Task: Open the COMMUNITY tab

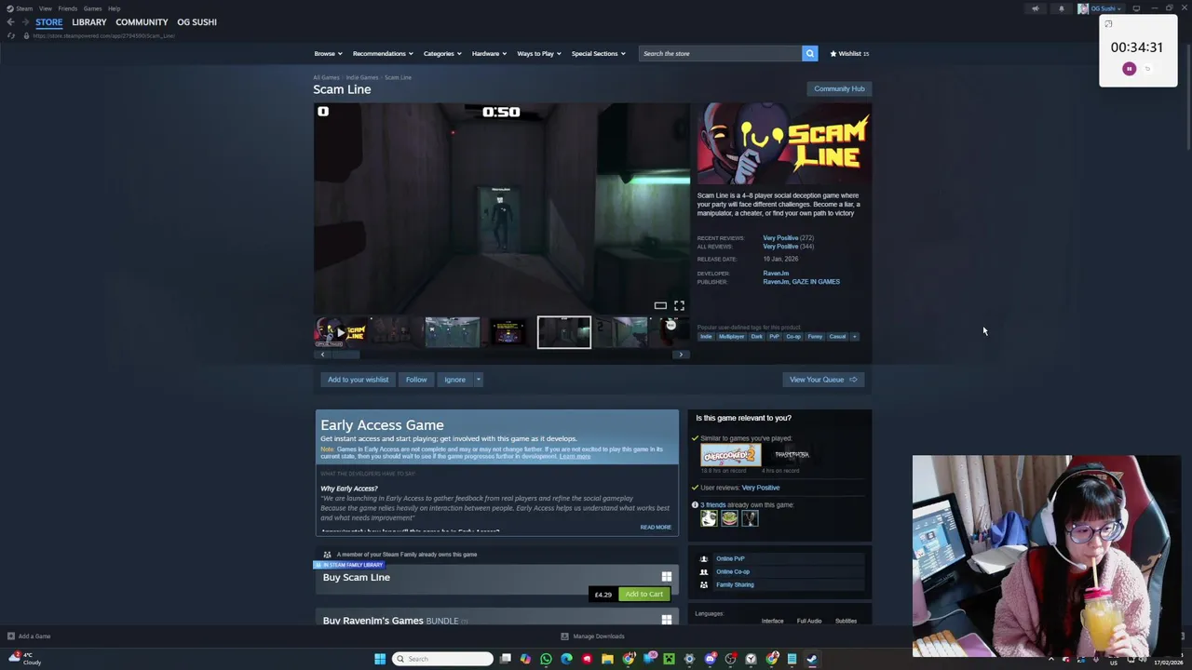Action: click(142, 22)
